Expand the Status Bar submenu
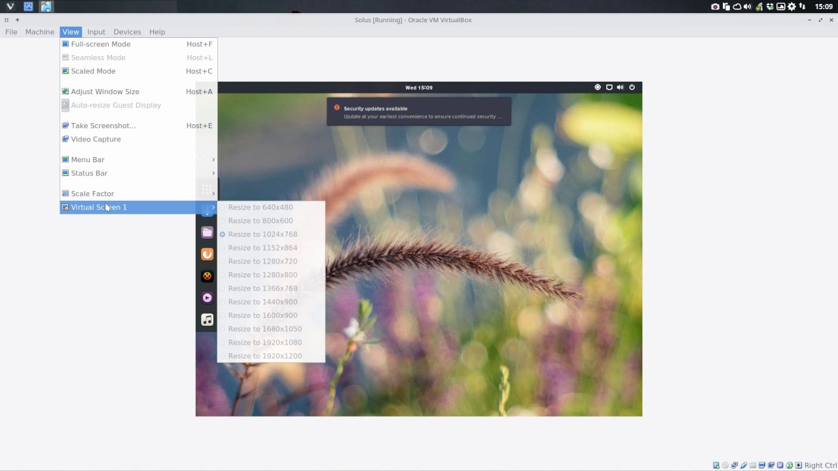 click(138, 173)
